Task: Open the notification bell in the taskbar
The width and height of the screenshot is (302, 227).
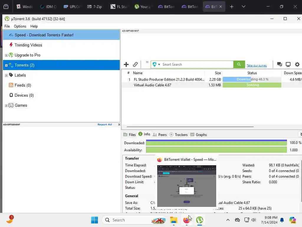Action: coord(282,220)
